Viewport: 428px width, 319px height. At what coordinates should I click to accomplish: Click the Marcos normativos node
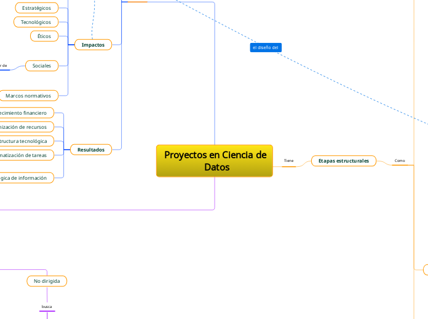[x=28, y=96]
